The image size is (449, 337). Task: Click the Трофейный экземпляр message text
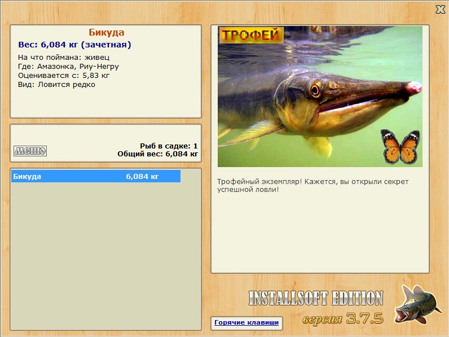pyautogui.click(x=312, y=185)
